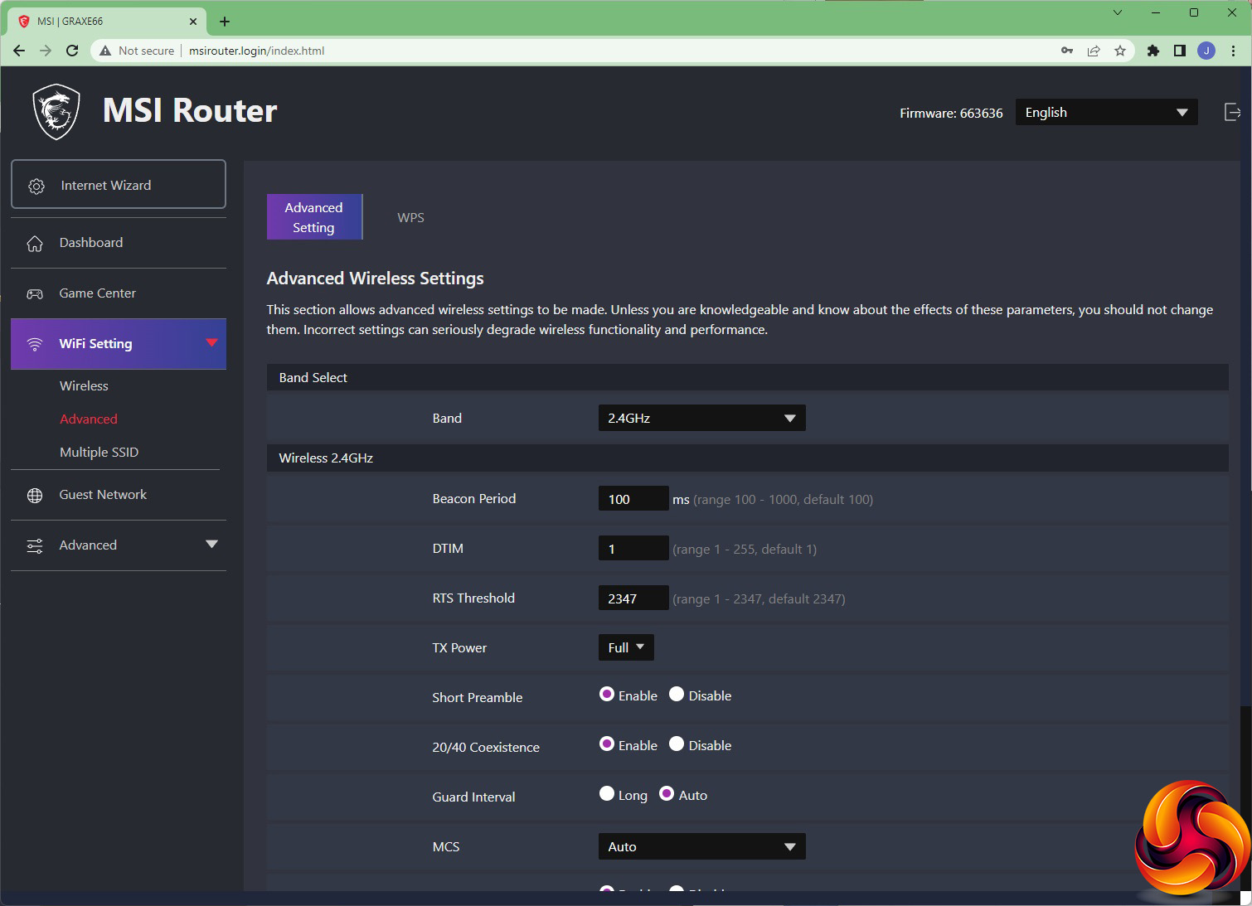Image resolution: width=1252 pixels, height=906 pixels.
Task: Click the Internet Wizard gear icon
Action: [36, 187]
